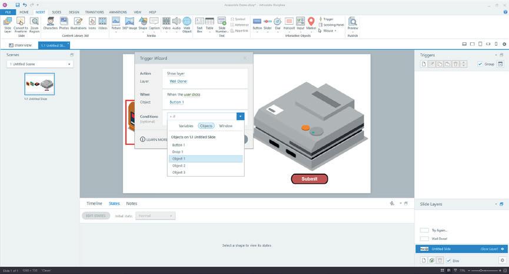This screenshot has width=509, height=274.
Task: Click the Show layer action link
Action: (x=175, y=73)
